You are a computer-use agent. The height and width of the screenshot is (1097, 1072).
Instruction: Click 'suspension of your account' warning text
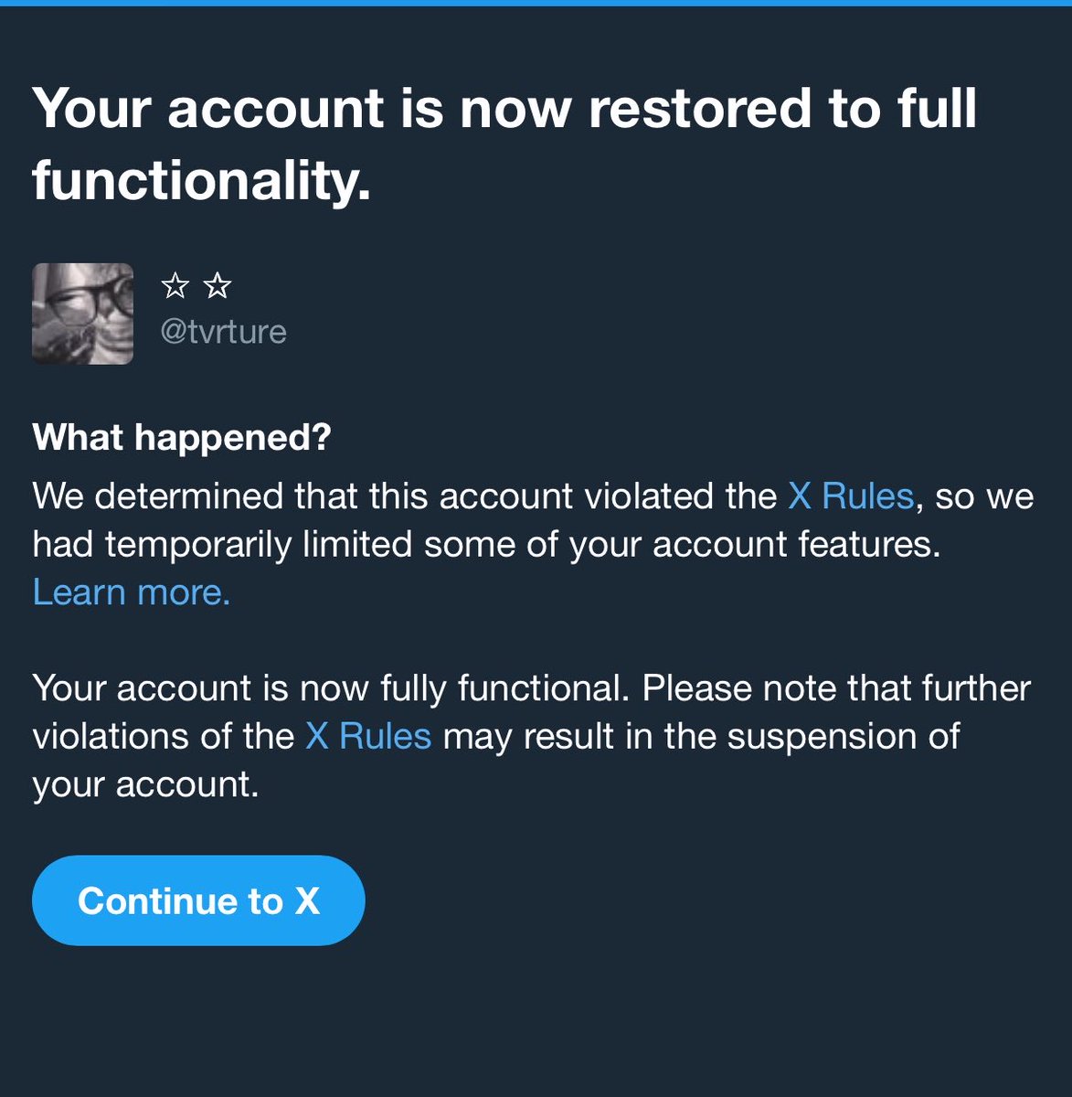(x=496, y=760)
